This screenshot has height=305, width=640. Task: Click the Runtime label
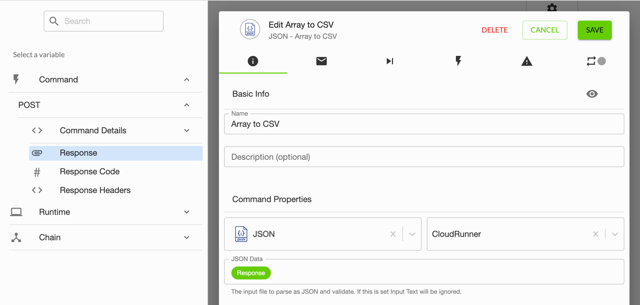[55, 212]
